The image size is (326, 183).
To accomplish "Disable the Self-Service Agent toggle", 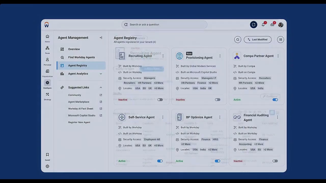I will [160, 161].
